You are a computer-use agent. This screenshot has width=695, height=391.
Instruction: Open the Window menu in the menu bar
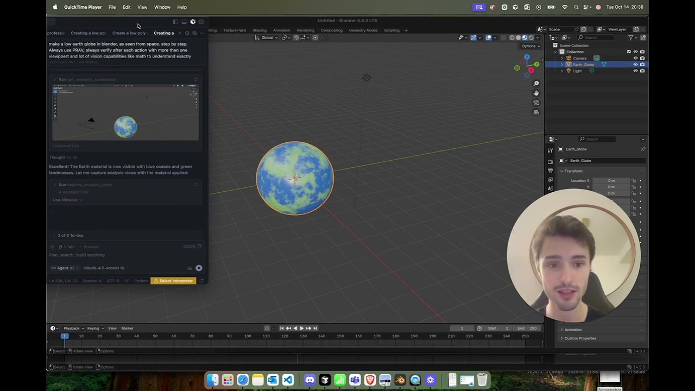pyautogui.click(x=162, y=7)
